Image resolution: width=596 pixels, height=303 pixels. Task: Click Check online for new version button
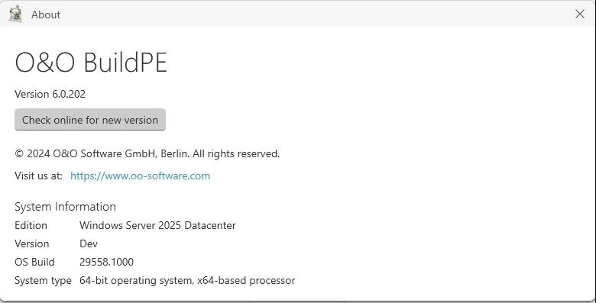90,120
